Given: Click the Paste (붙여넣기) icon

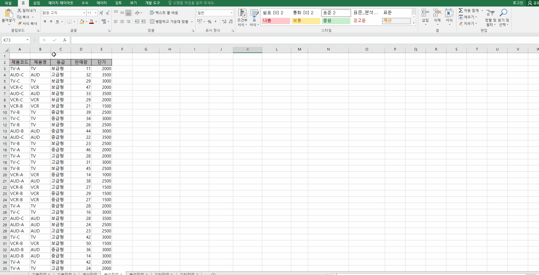Looking at the screenshot, I should pos(9,13).
